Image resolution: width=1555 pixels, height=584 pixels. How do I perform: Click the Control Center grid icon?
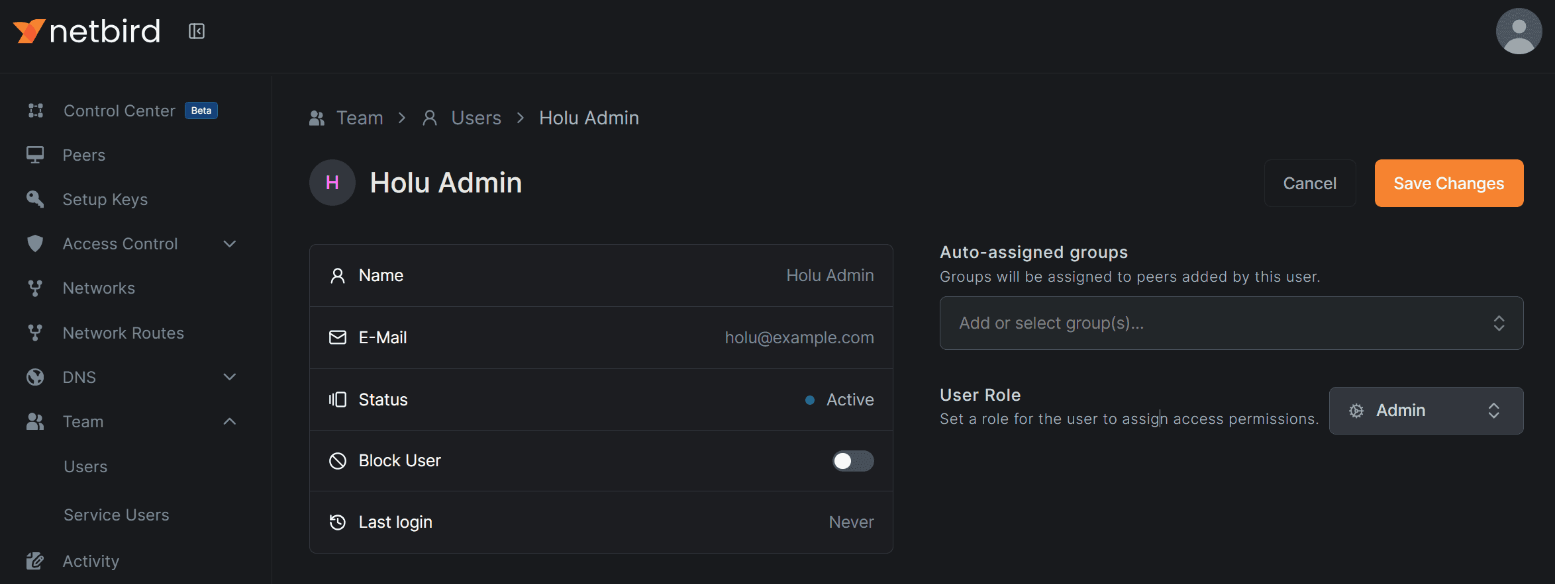(36, 110)
